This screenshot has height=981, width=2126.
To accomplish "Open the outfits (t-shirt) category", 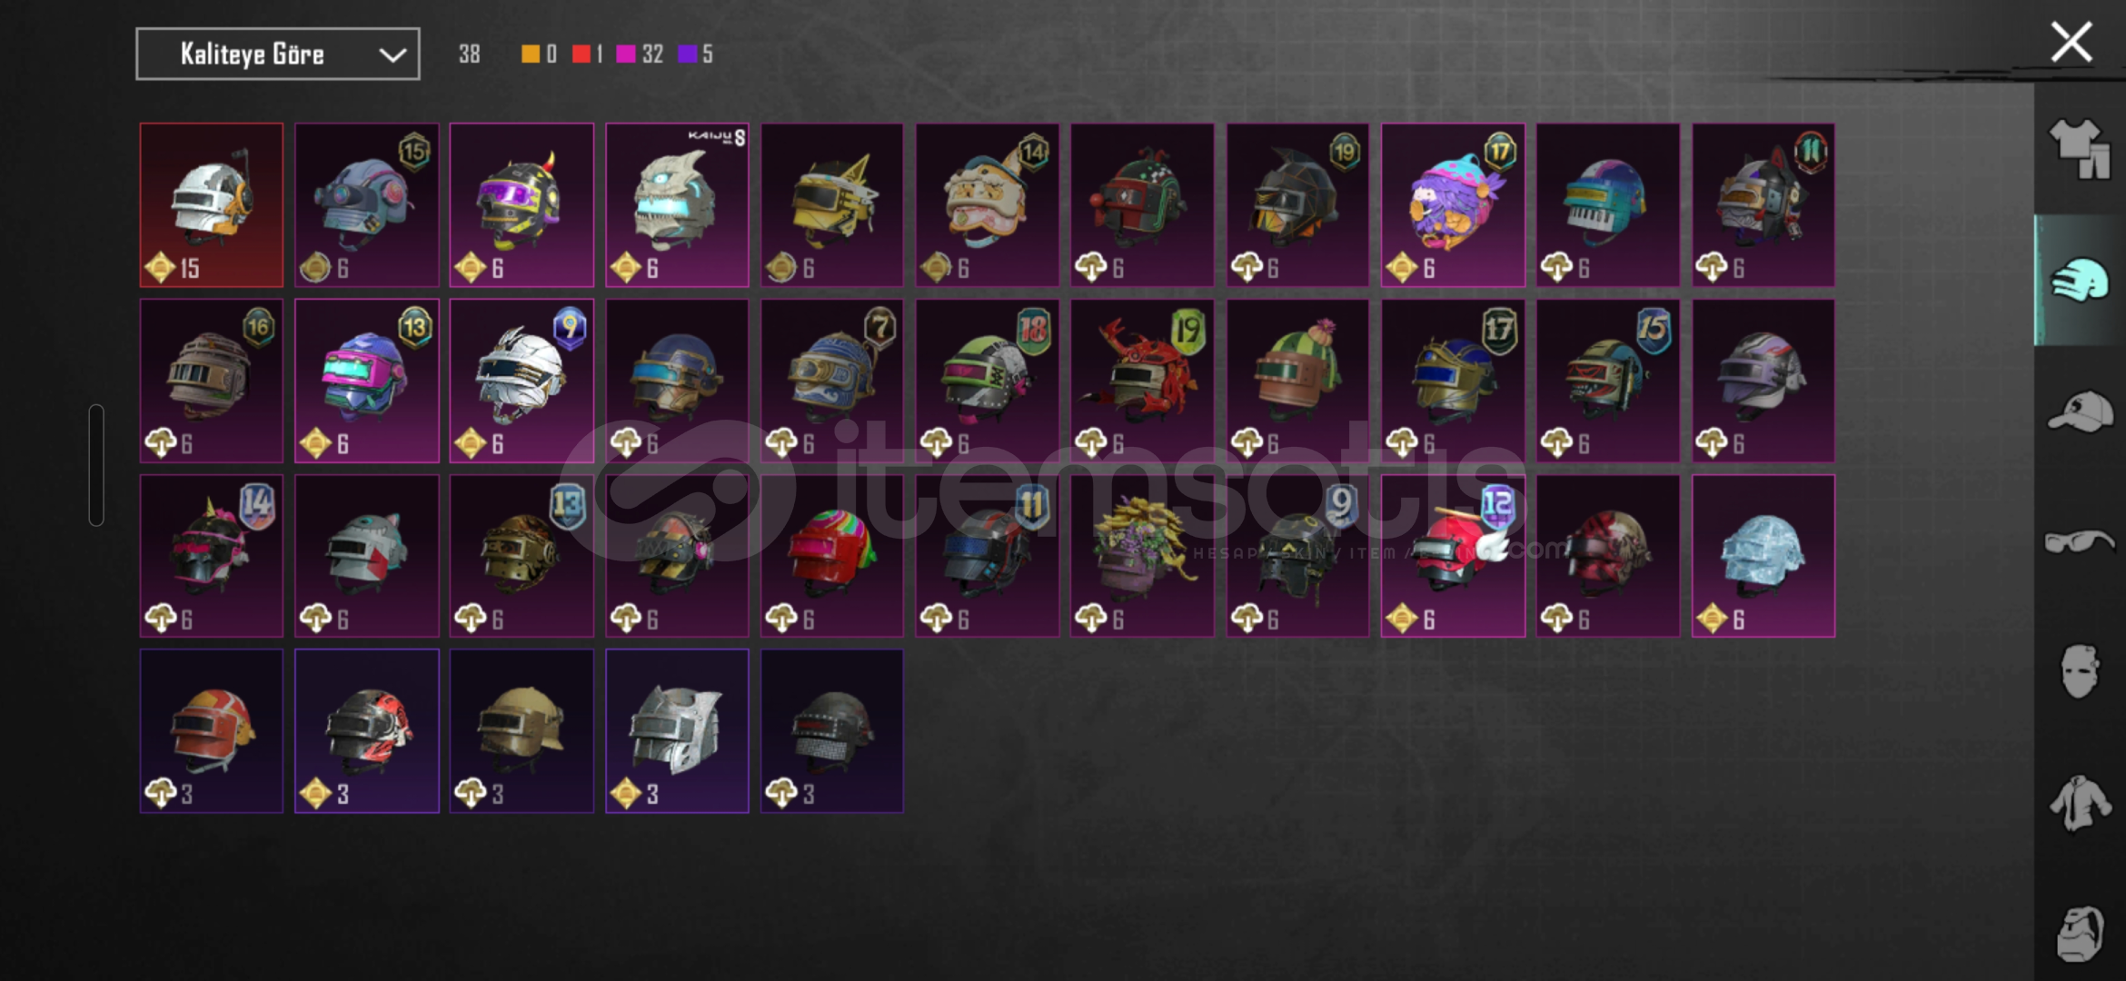I will point(2079,148).
